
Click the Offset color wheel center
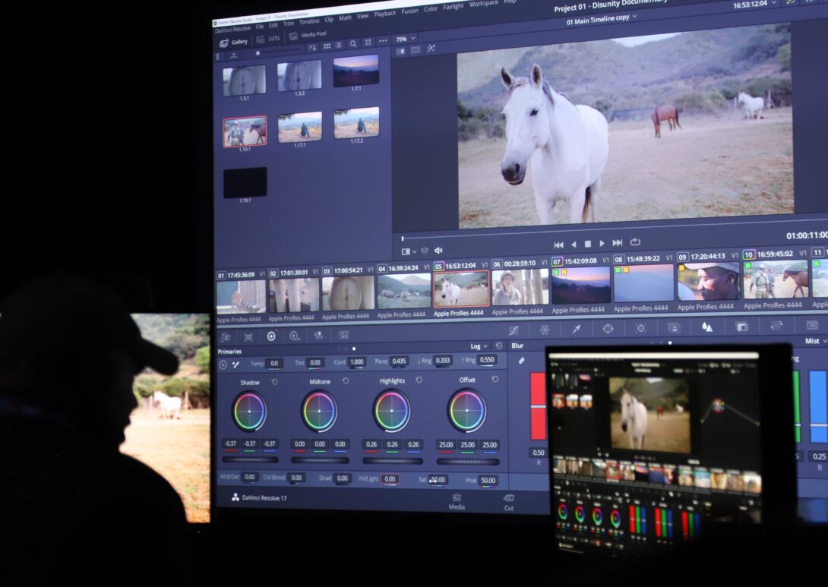466,411
